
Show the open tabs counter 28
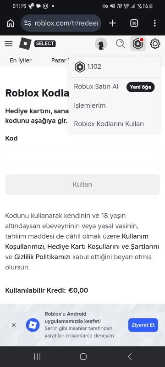click(134, 23)
